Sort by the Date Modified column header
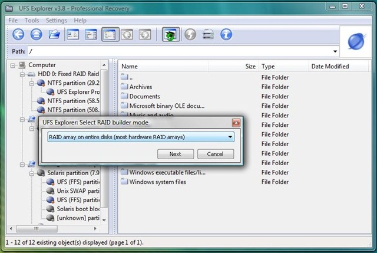 (x=338, y=67)
